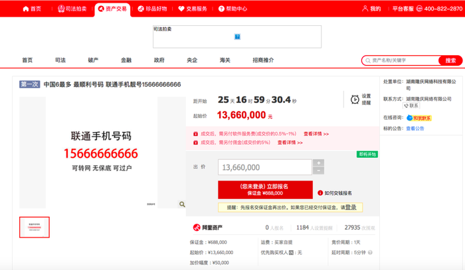Click the headset icon beside phone number
465x270 pixels.
419,9
